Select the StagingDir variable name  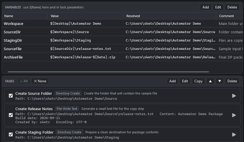13,40
